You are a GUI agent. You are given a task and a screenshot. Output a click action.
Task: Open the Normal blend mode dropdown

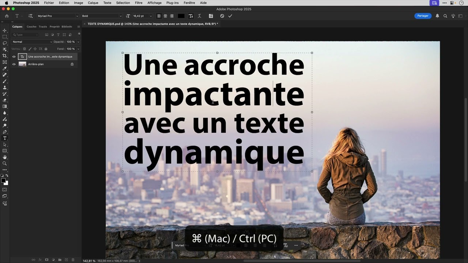click(x=32, y=42)
